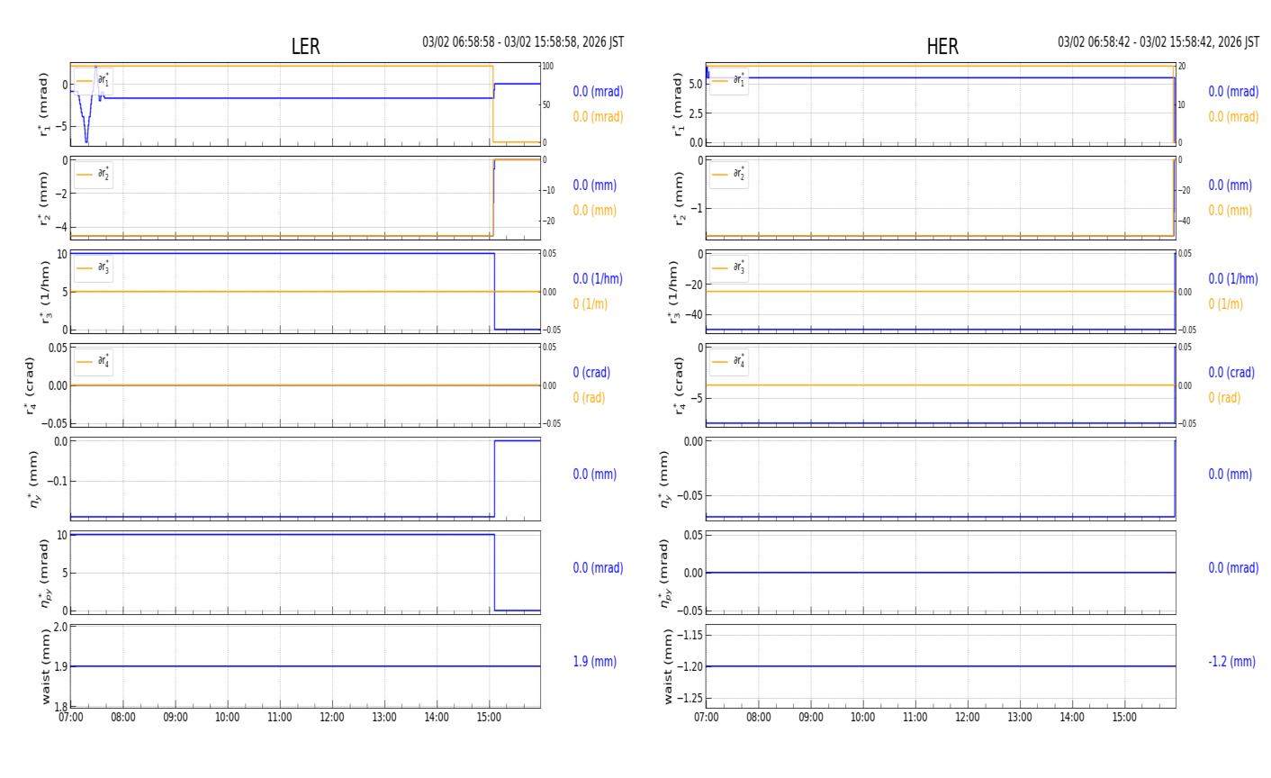Click the LER waist readout 1.9 (mm)
The image size is (1271, 778).
pos(595,662)
